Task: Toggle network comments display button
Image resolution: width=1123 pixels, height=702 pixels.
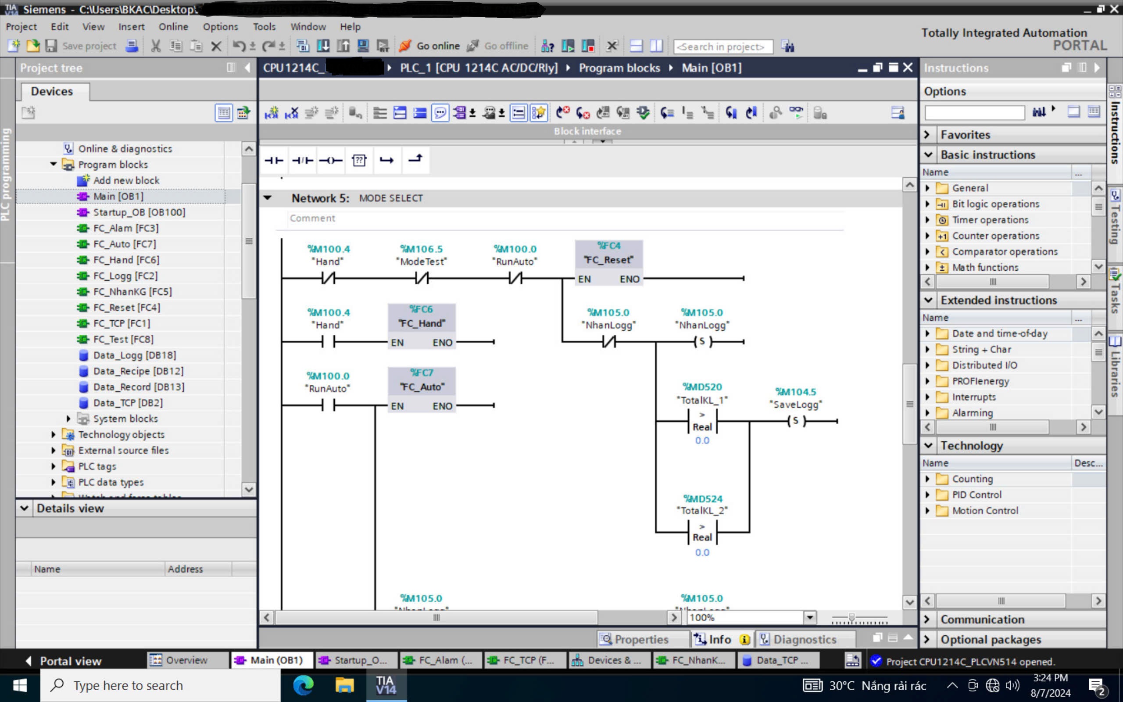Action: tap(440, 113)
